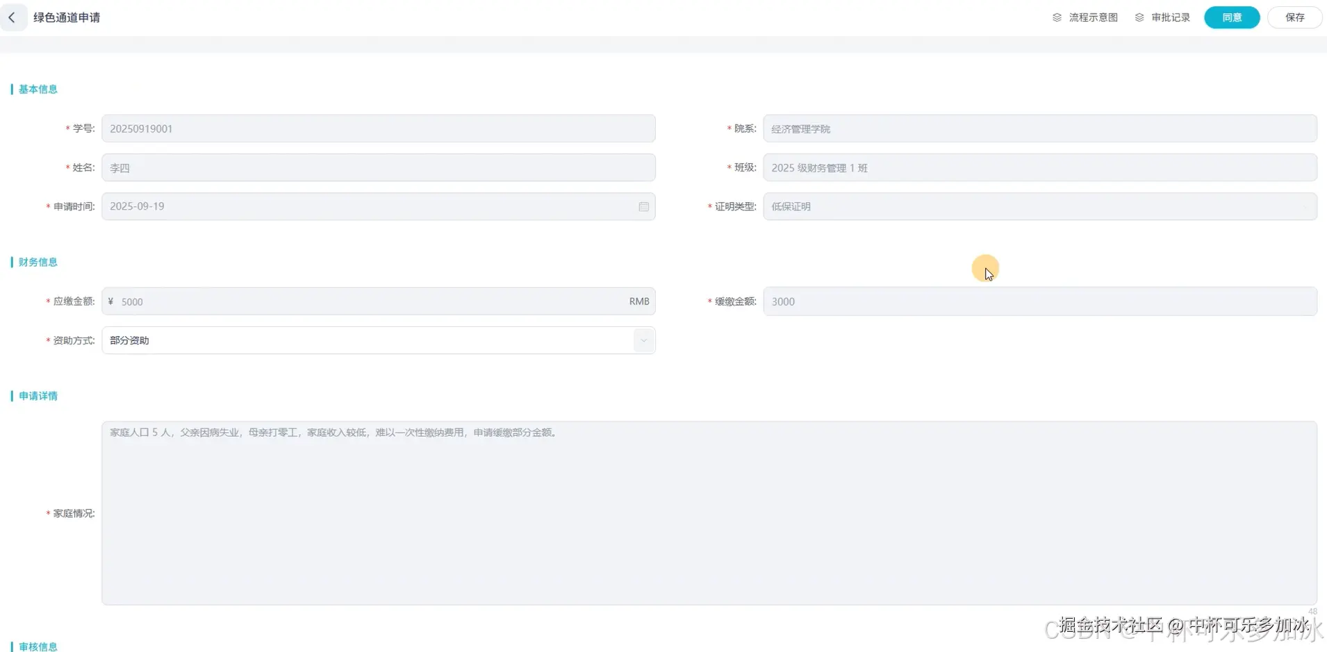Open the calendar icon in 申请时间 field

point(643,207)
